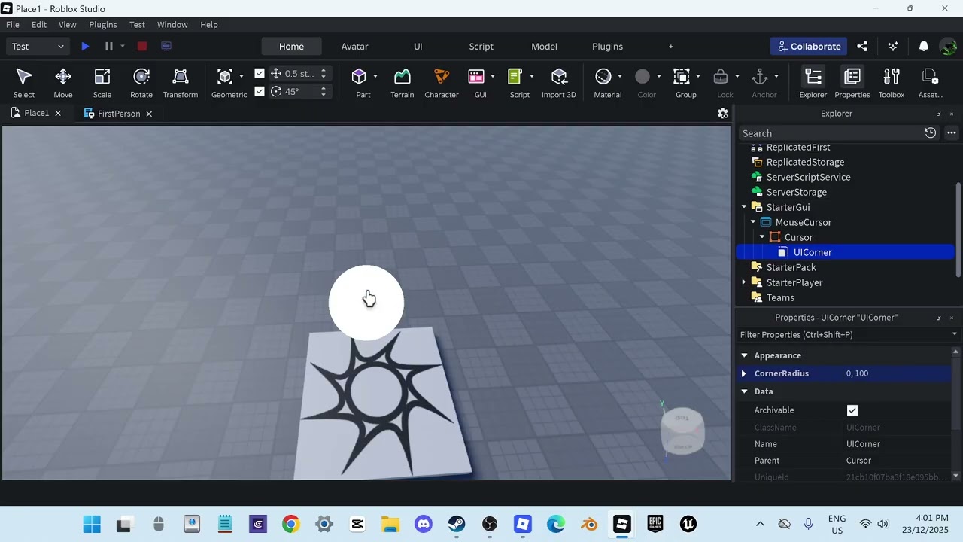The height and width of the screenshot is (542, 963).
Task: Switch to the Model ribbon tab
Action: coord(544,47)
